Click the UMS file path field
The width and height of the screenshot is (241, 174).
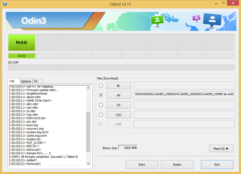point(184,124)
